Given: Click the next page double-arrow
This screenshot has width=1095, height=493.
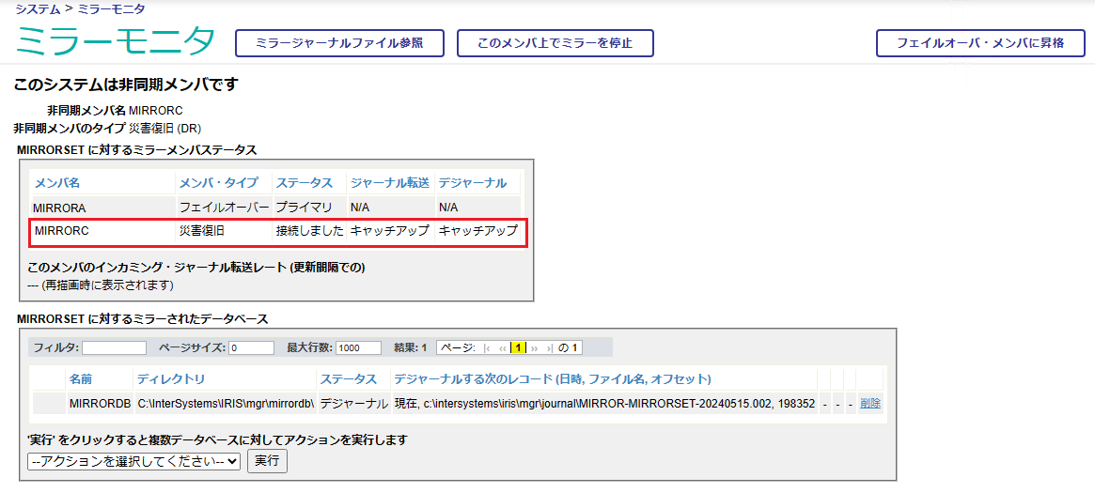Looking at the screenshot, I should [535, 348].
